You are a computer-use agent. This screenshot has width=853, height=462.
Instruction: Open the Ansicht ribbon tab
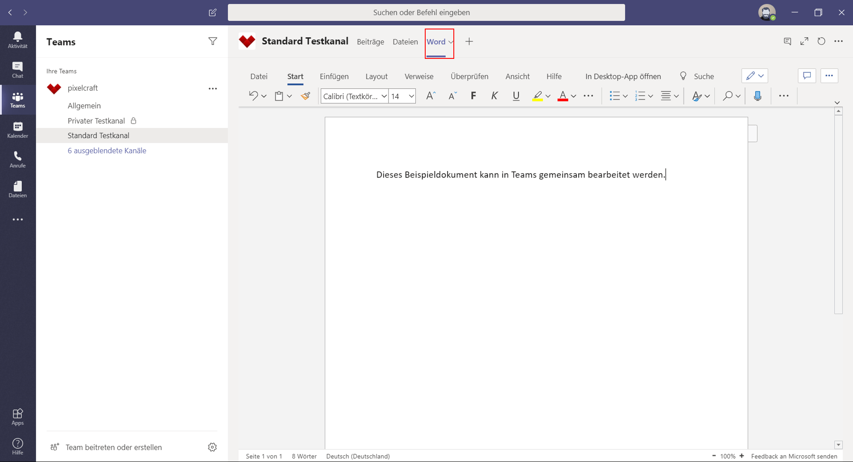(x=517, y=76)
